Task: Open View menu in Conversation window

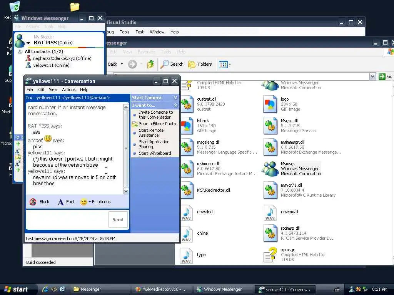Action: click(53, 89)
